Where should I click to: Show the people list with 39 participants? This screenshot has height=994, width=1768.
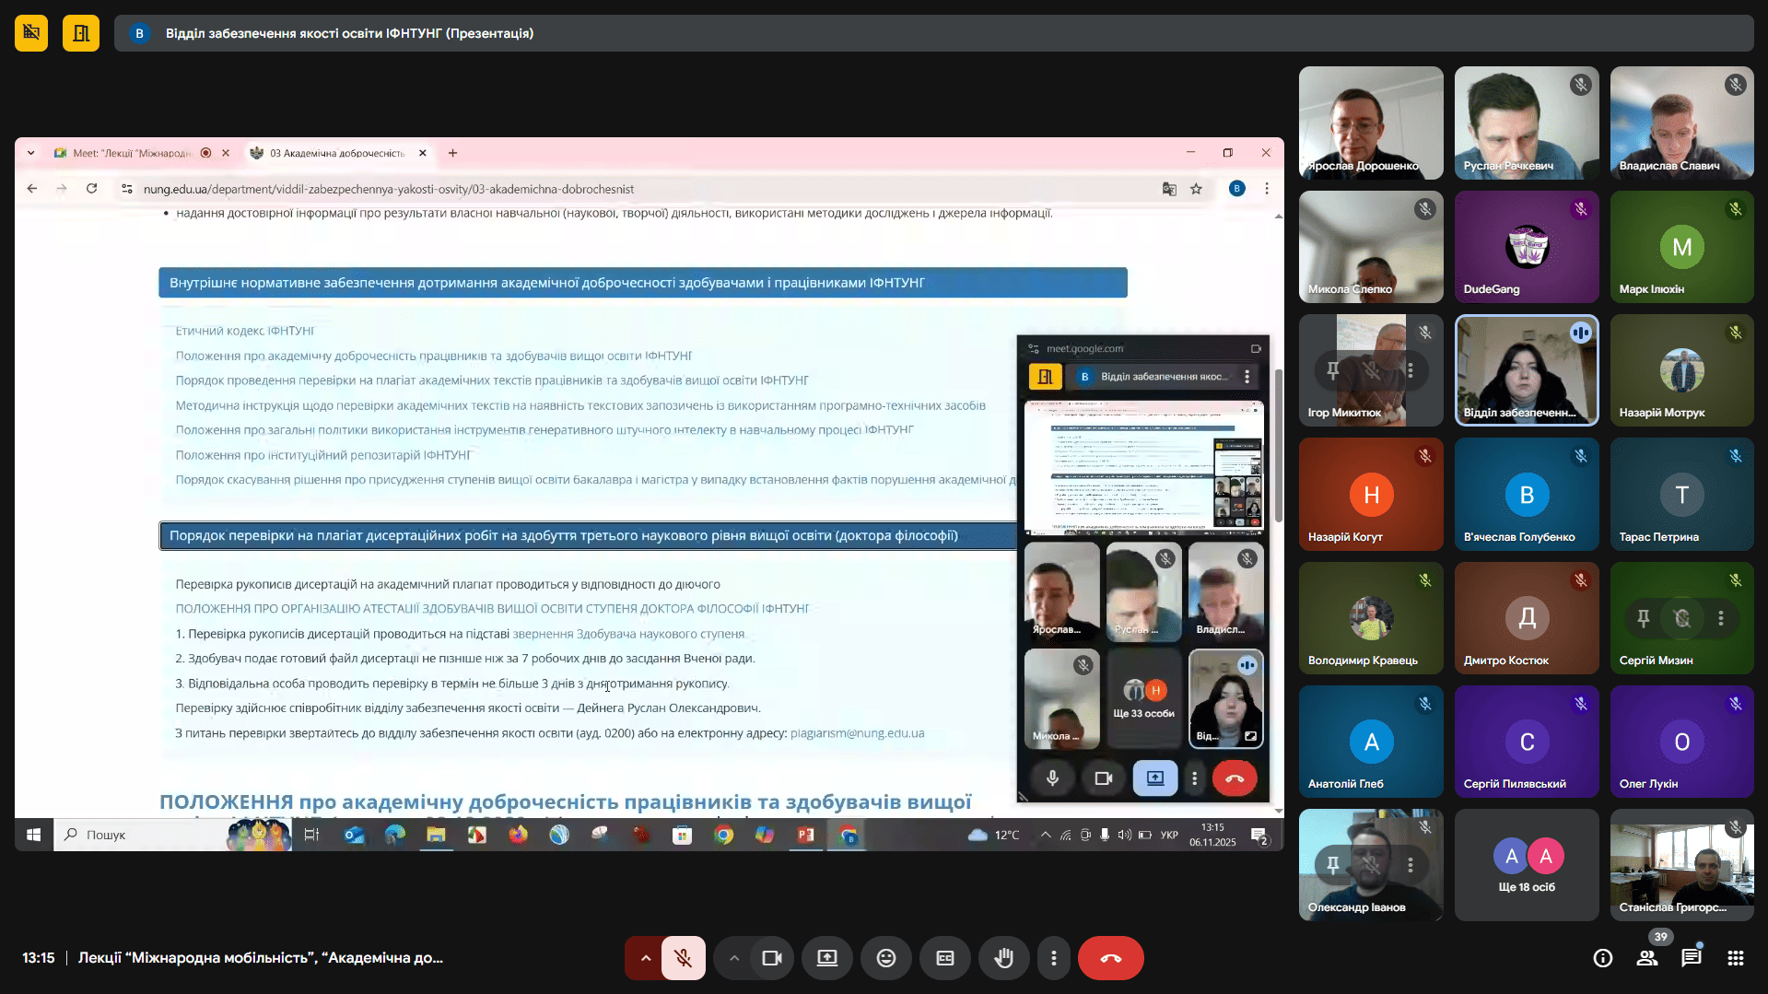coord(1646,958)
